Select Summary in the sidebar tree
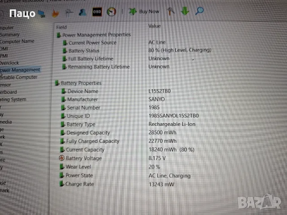Screen dimensions: 287x215 click(10, 34)
